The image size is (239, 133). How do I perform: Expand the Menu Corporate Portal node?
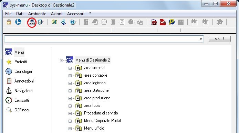[x=70, y=121]
